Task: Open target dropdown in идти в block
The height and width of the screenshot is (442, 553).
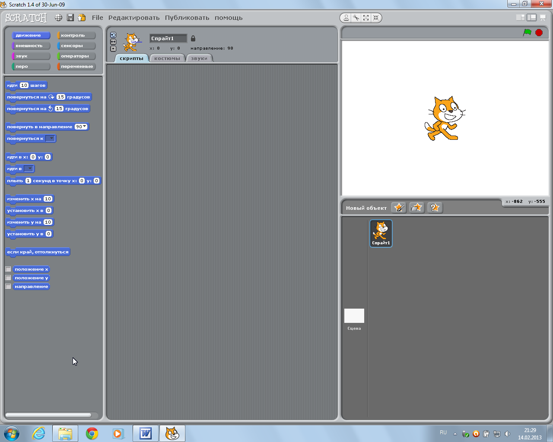Action: 29,169
